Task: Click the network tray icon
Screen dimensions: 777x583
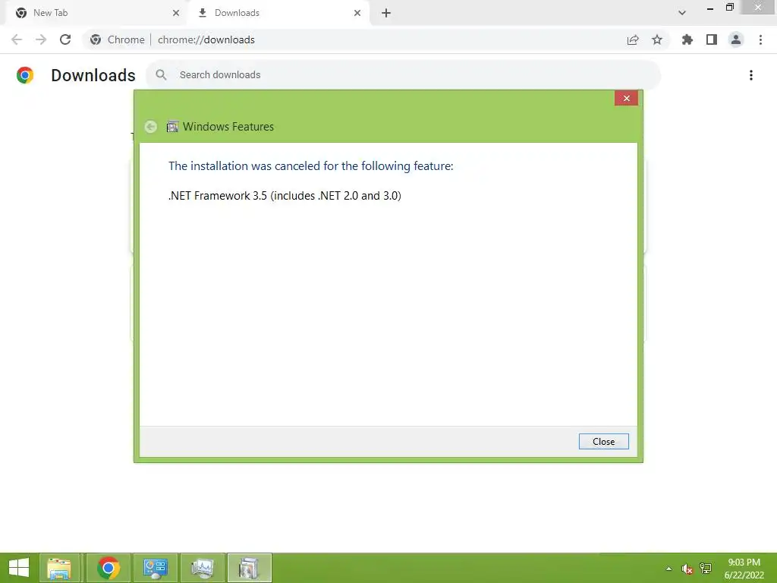Action: click(706, 569)
